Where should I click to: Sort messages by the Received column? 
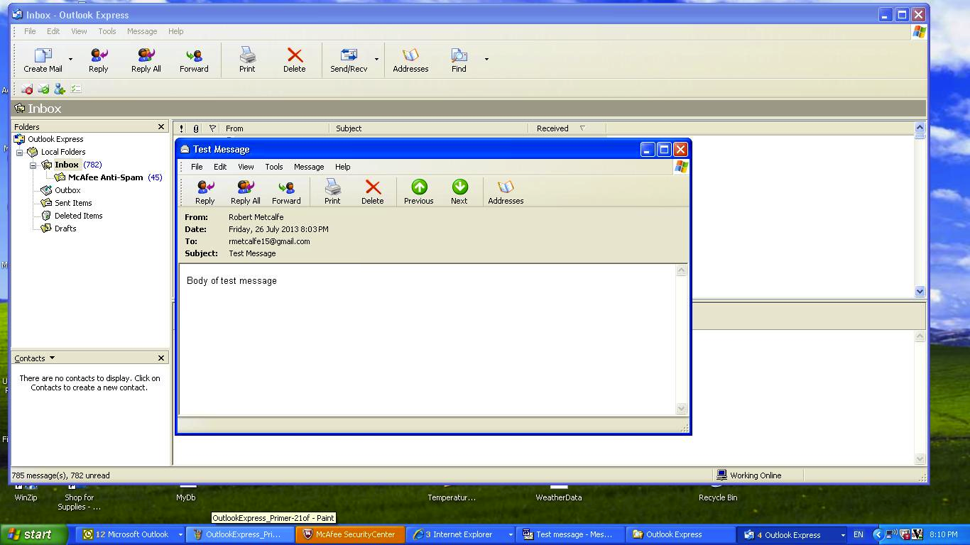[552, 128]
